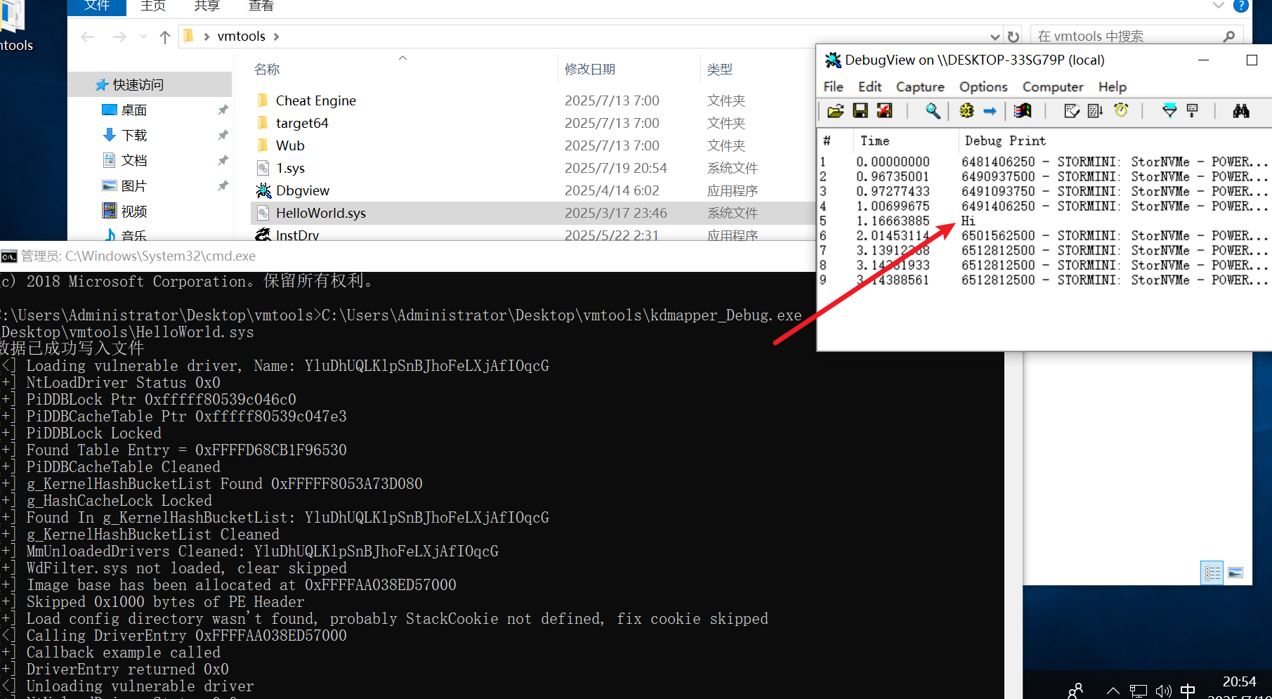
Task: Click the binoculars Find icon
Action: tap(1240, 111)
